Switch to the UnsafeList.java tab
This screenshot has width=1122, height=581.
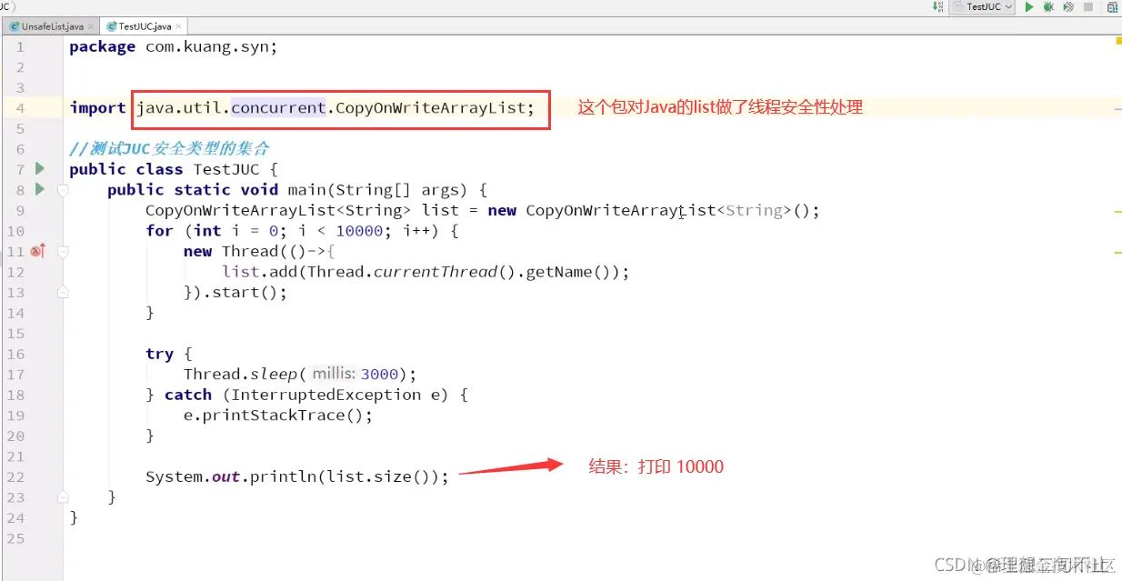(x=52, y=26)
